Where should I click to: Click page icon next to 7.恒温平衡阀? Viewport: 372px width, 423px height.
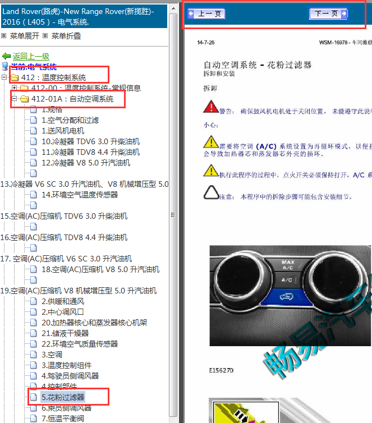click(x=34, y=419)
